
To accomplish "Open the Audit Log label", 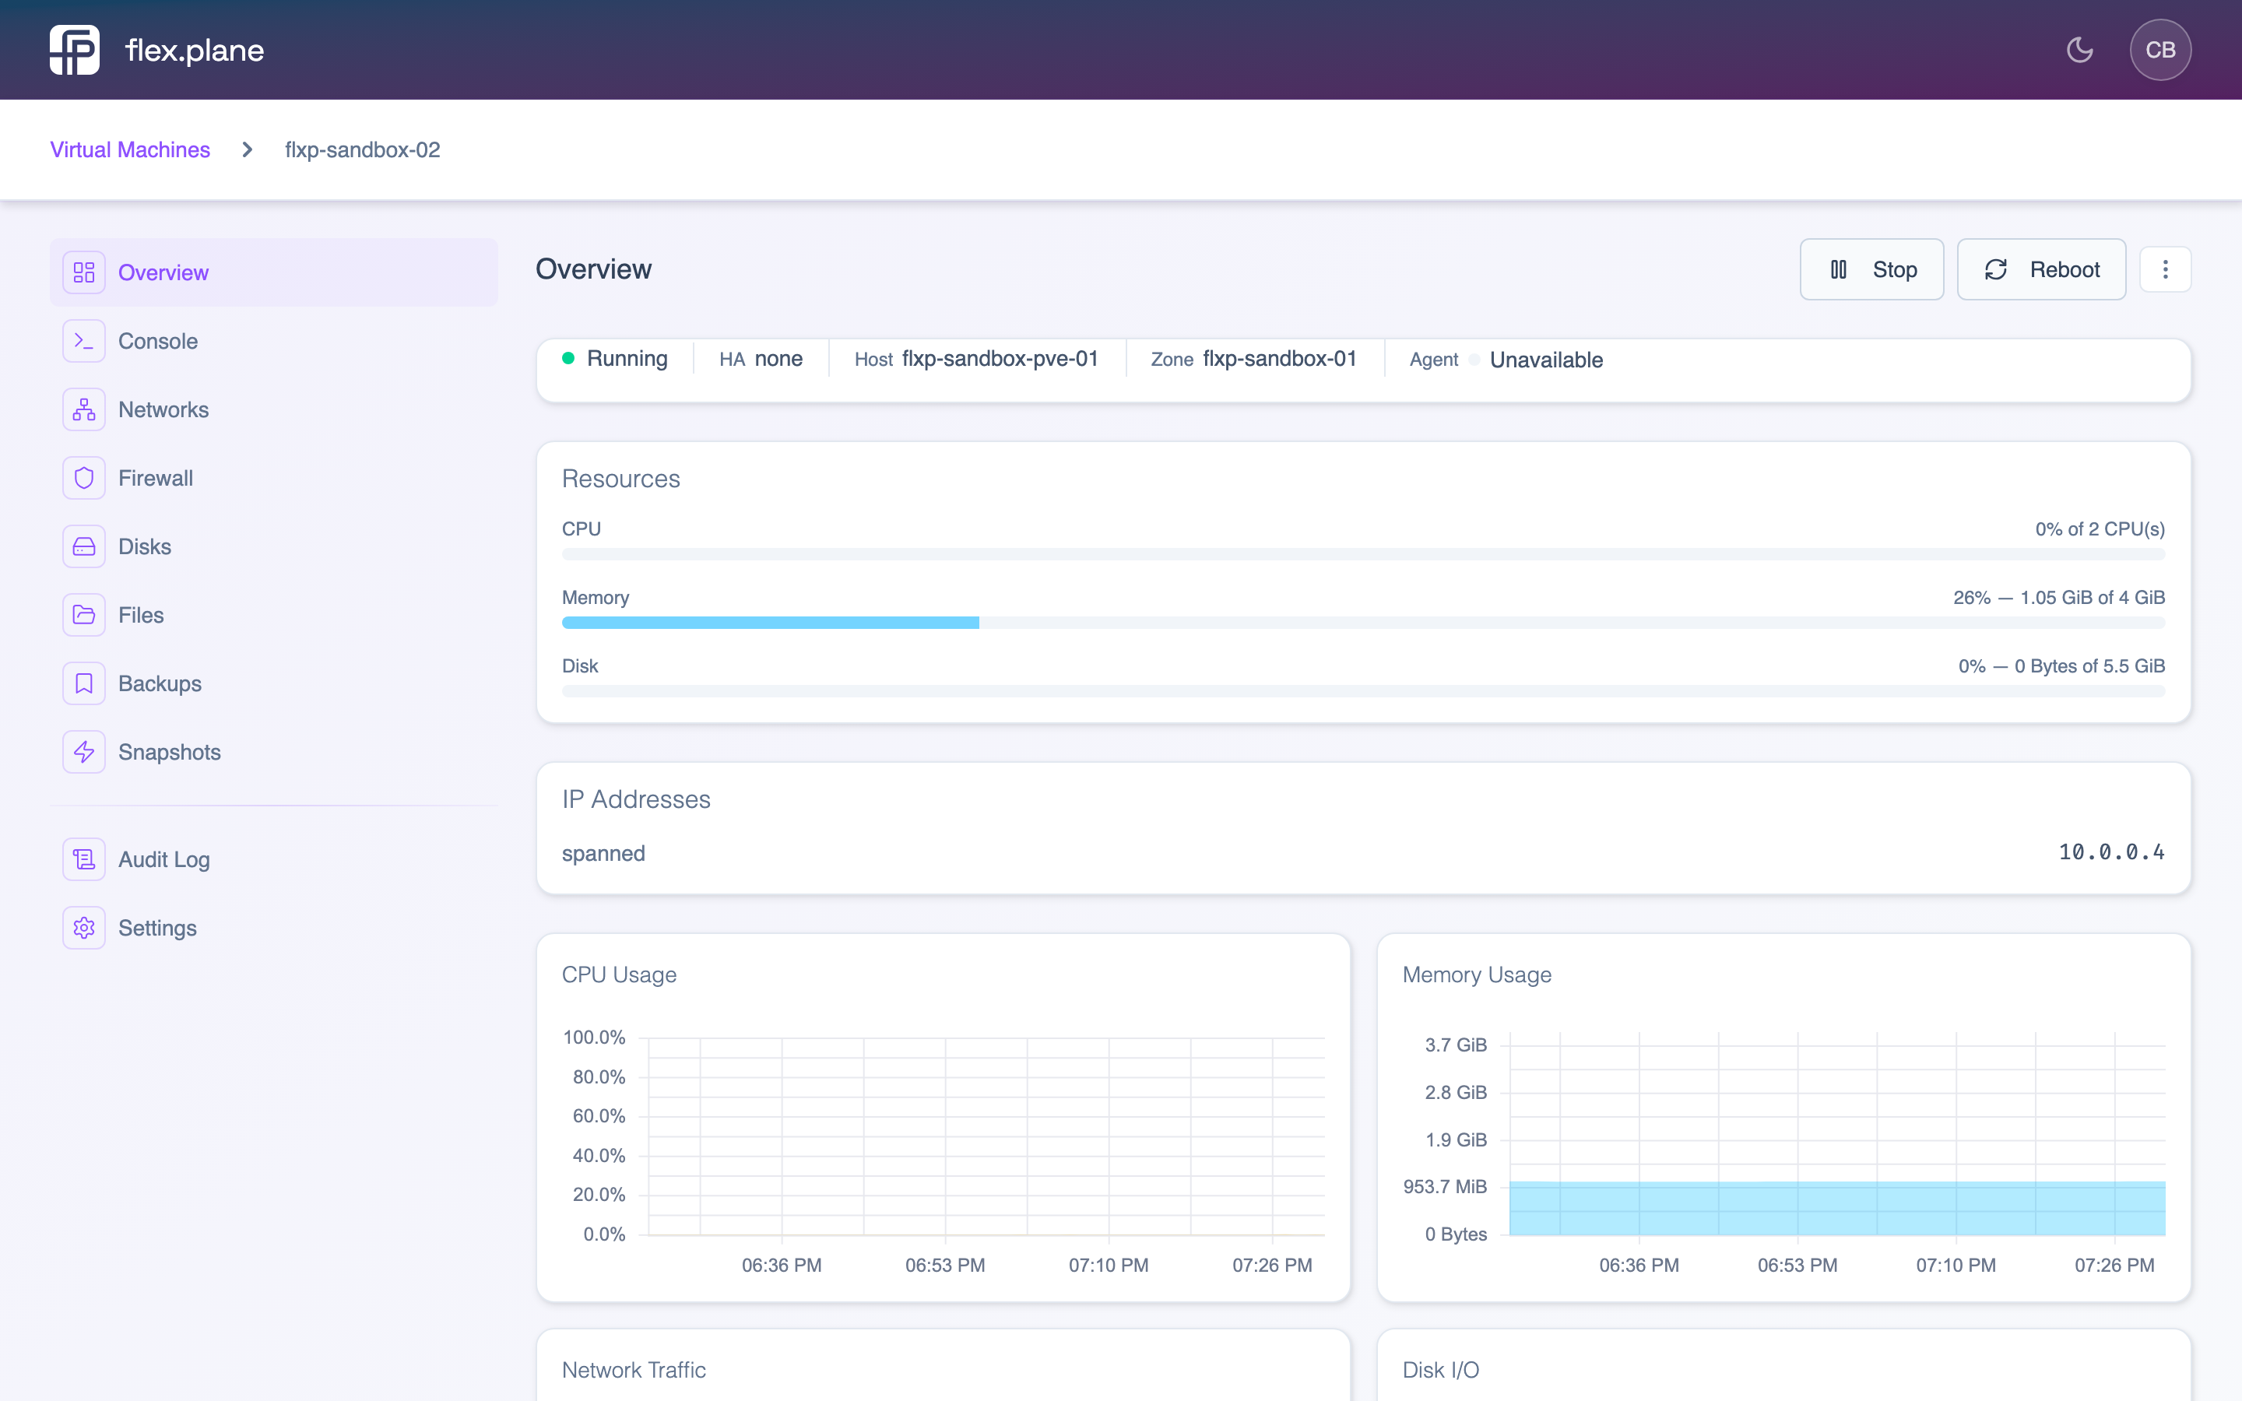I will (x=164, y=860).
